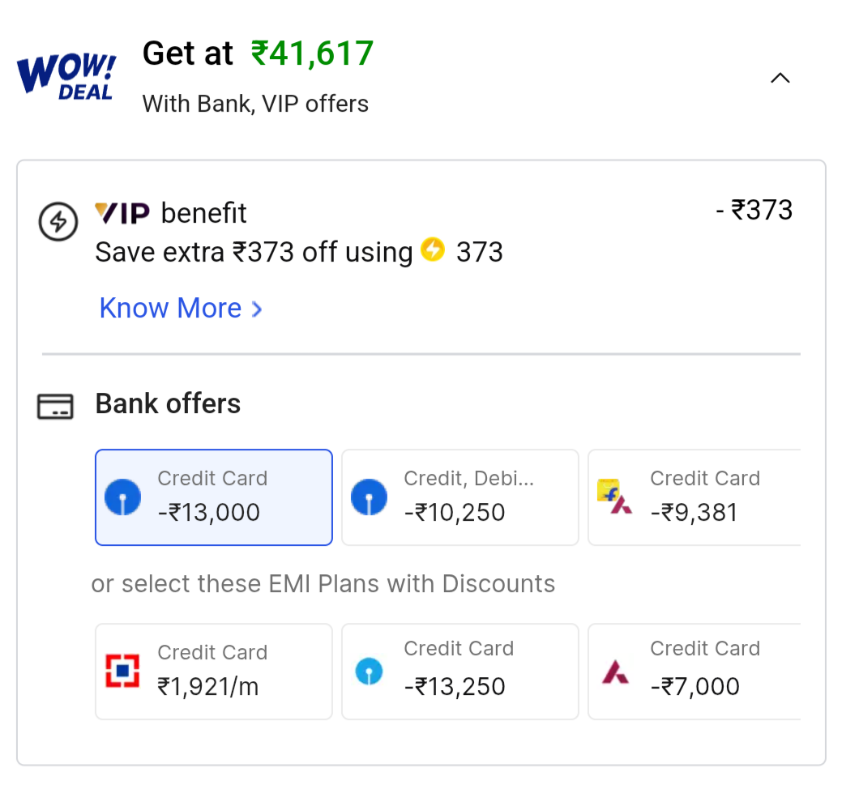Click the SBI logo on ₹10,250 offer
The height and width of the screenshot is (789, 859).
pos(370,497)
